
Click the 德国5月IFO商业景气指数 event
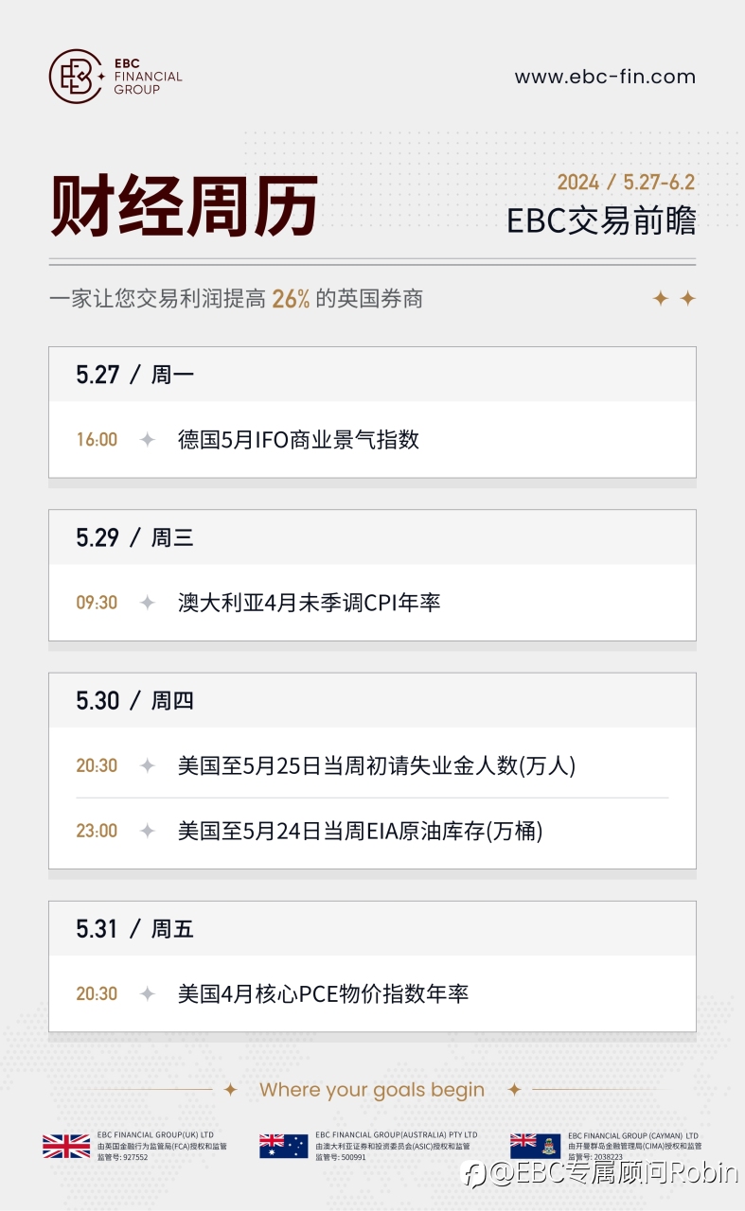pyautogui.click(x=298, y=440)
